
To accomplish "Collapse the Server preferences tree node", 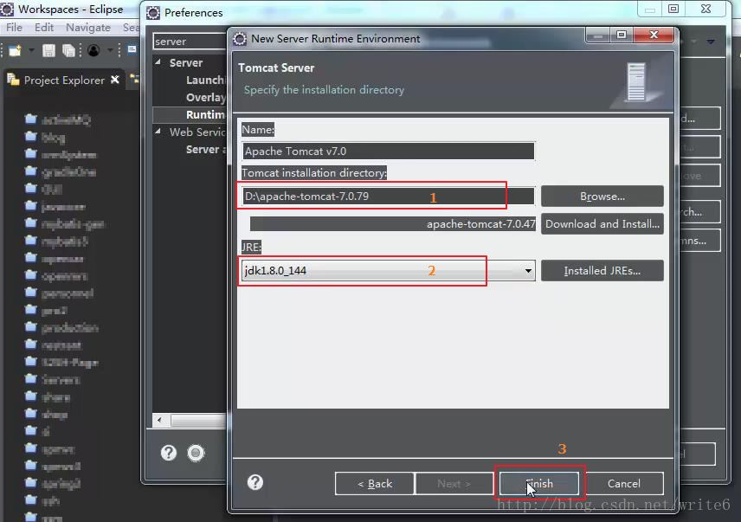I will coord(158,63).
